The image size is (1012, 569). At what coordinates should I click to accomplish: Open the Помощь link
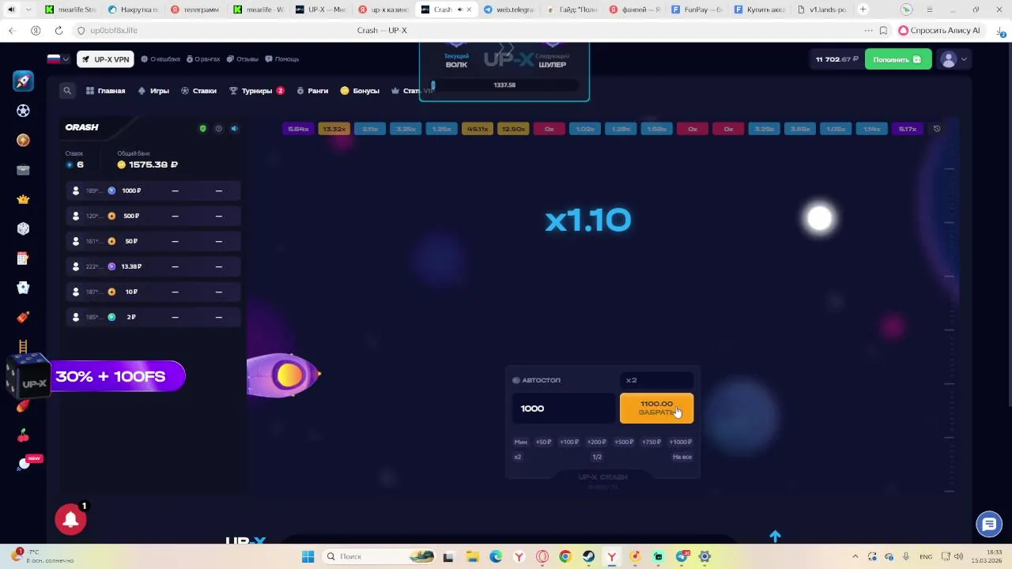pyautogui.click(x=282, y=59)
